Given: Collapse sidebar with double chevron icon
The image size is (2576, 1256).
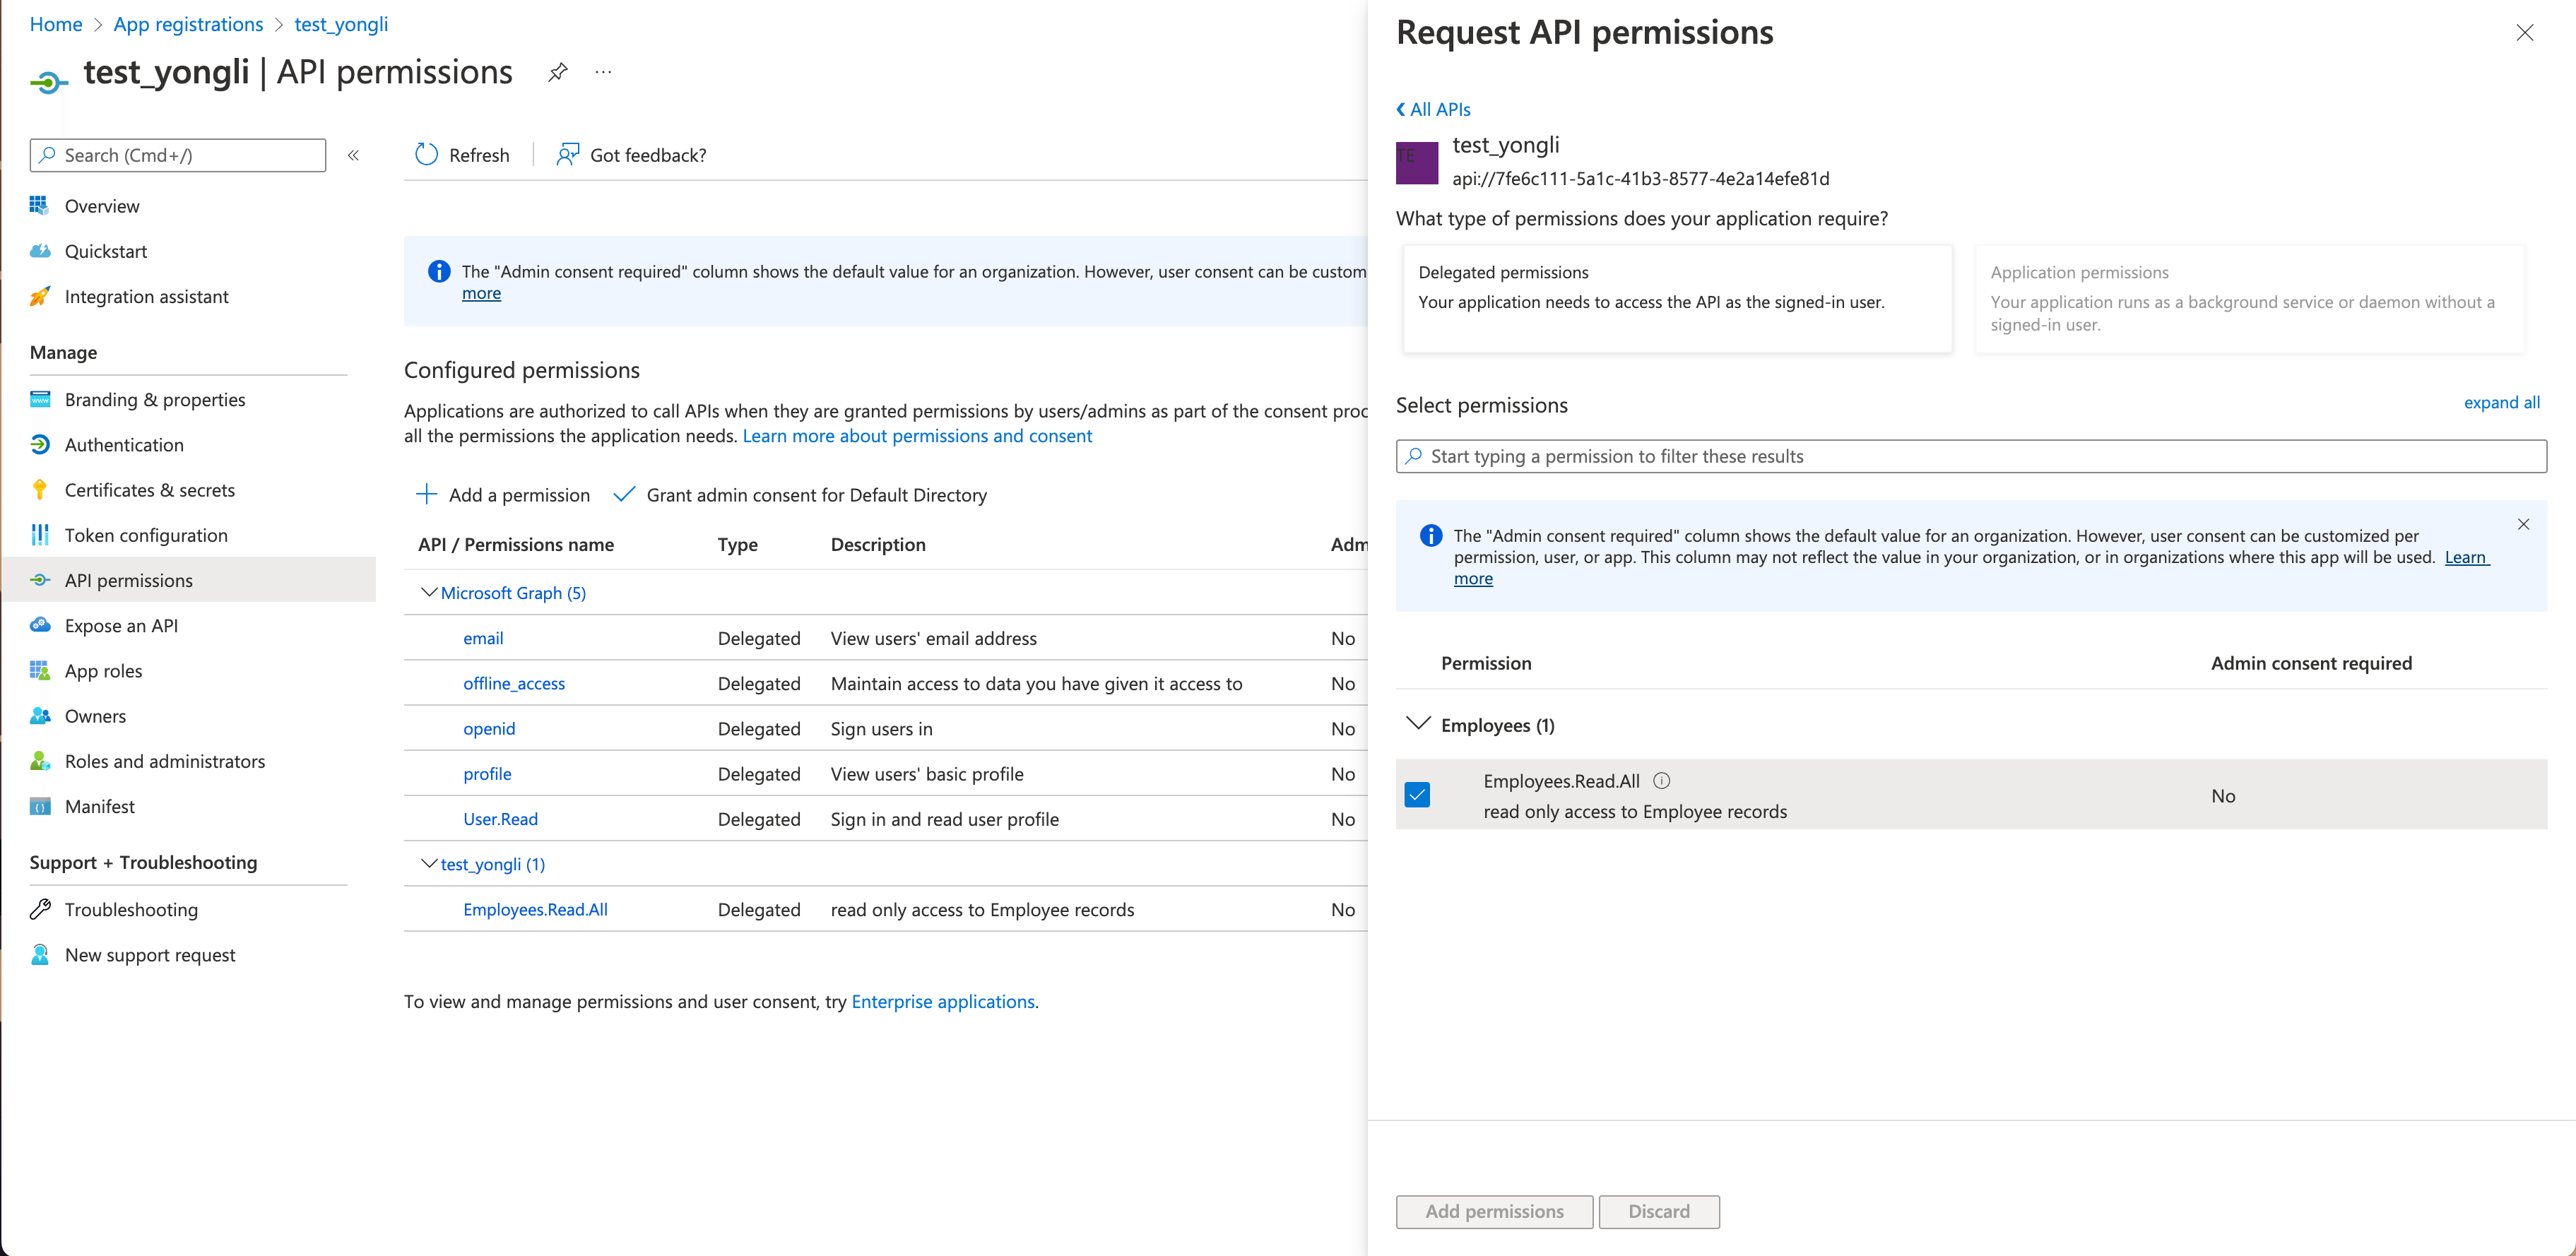Looking at the screenshot, I should pyautogui.click(x=353, y=155).
